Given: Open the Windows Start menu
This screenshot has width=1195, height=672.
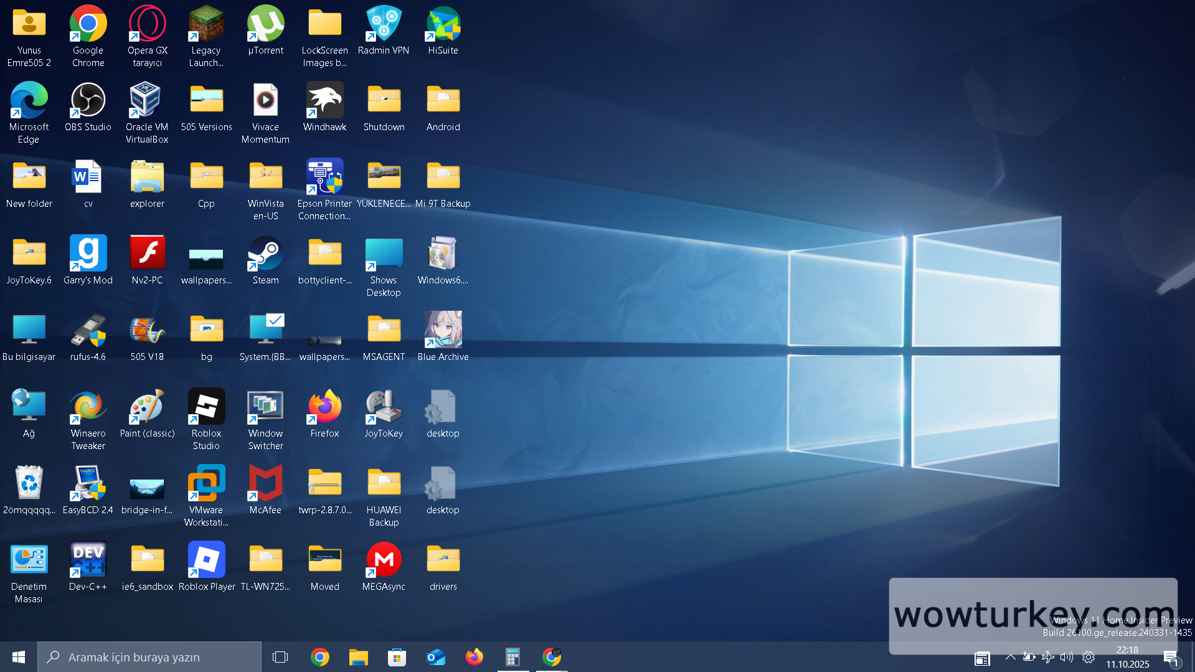Looking at the screenshot, I should tap(19, 657).
